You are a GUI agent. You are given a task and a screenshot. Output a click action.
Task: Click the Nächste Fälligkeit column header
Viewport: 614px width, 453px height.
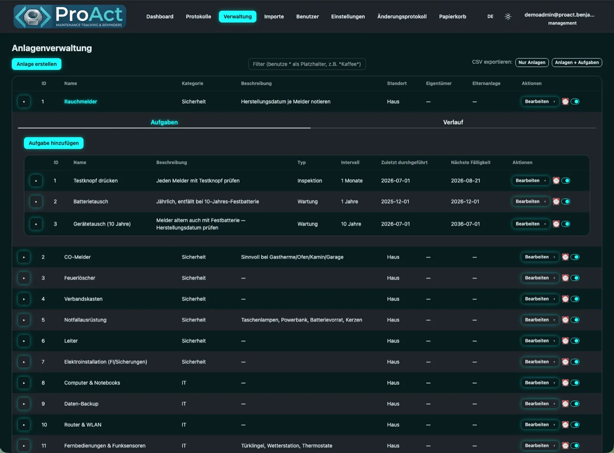470,163
